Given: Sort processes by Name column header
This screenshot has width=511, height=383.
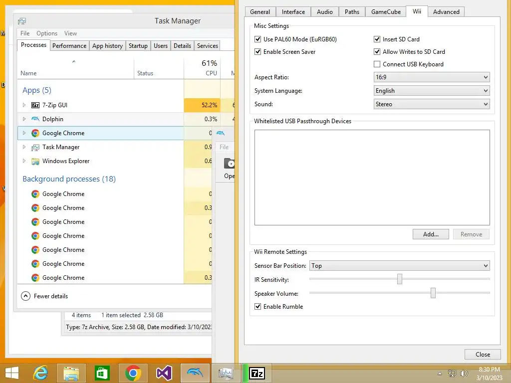Looking at the screenshot, I should pyautogui.click(x=75, y=69).
